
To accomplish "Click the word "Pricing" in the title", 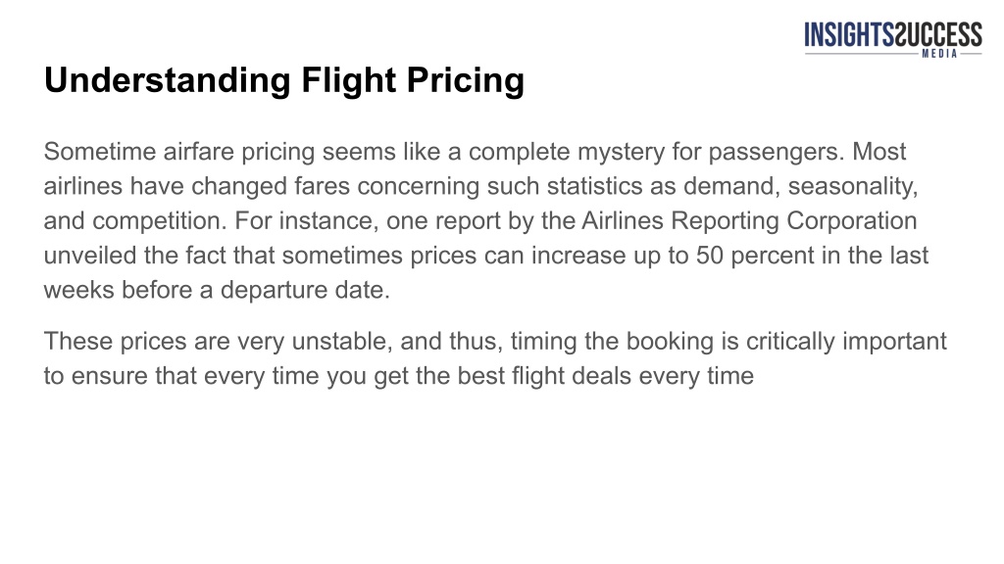I will (x=466, y=81).
